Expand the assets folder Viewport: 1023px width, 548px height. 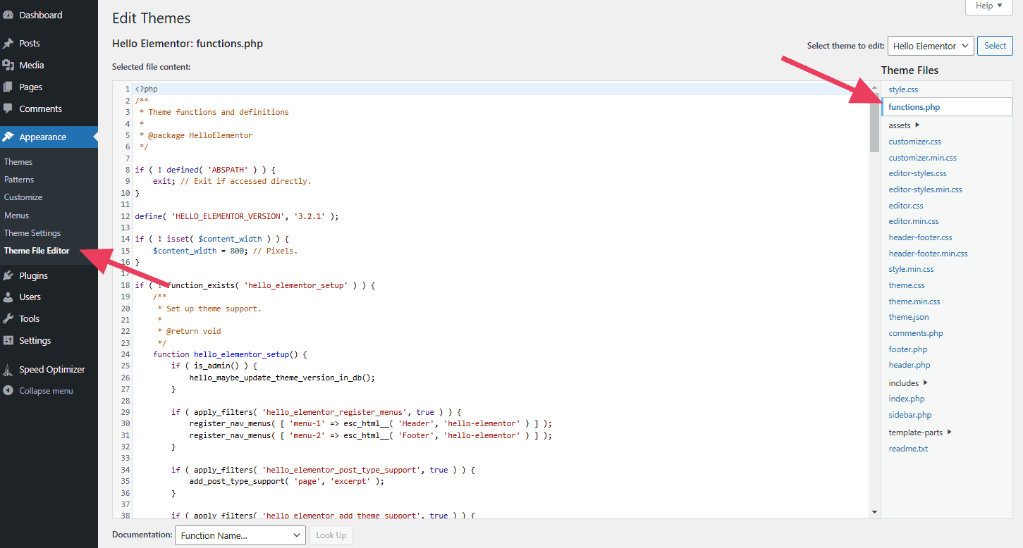pos(905,125)
